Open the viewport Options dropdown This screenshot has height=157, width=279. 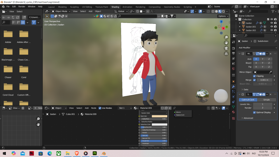[223, 16]
